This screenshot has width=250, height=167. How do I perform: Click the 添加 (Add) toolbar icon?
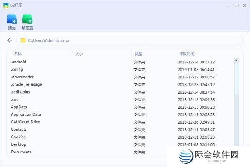click(12, 20)
